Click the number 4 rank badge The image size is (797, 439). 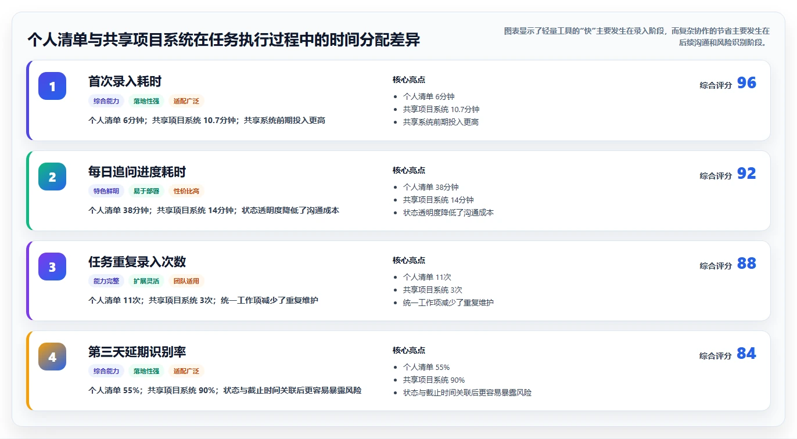[52, 357]
